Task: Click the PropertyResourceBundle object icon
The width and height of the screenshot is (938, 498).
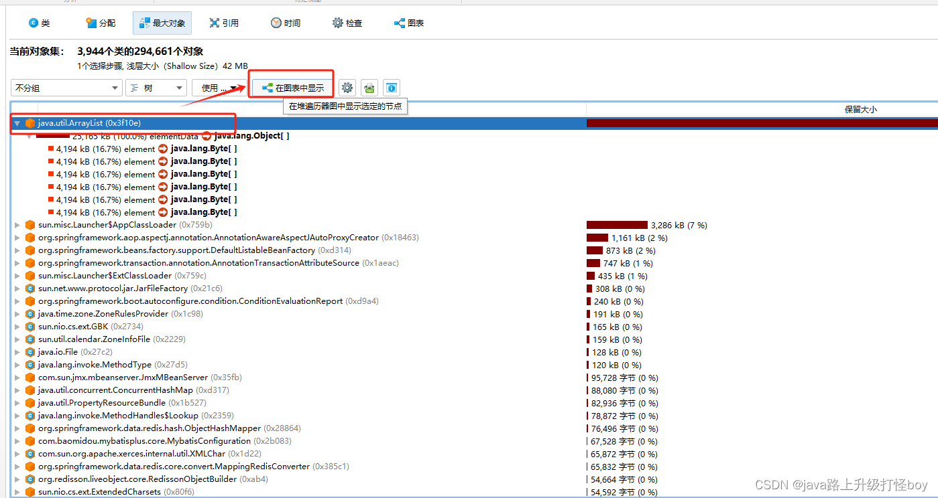Action: click(30, 403)
